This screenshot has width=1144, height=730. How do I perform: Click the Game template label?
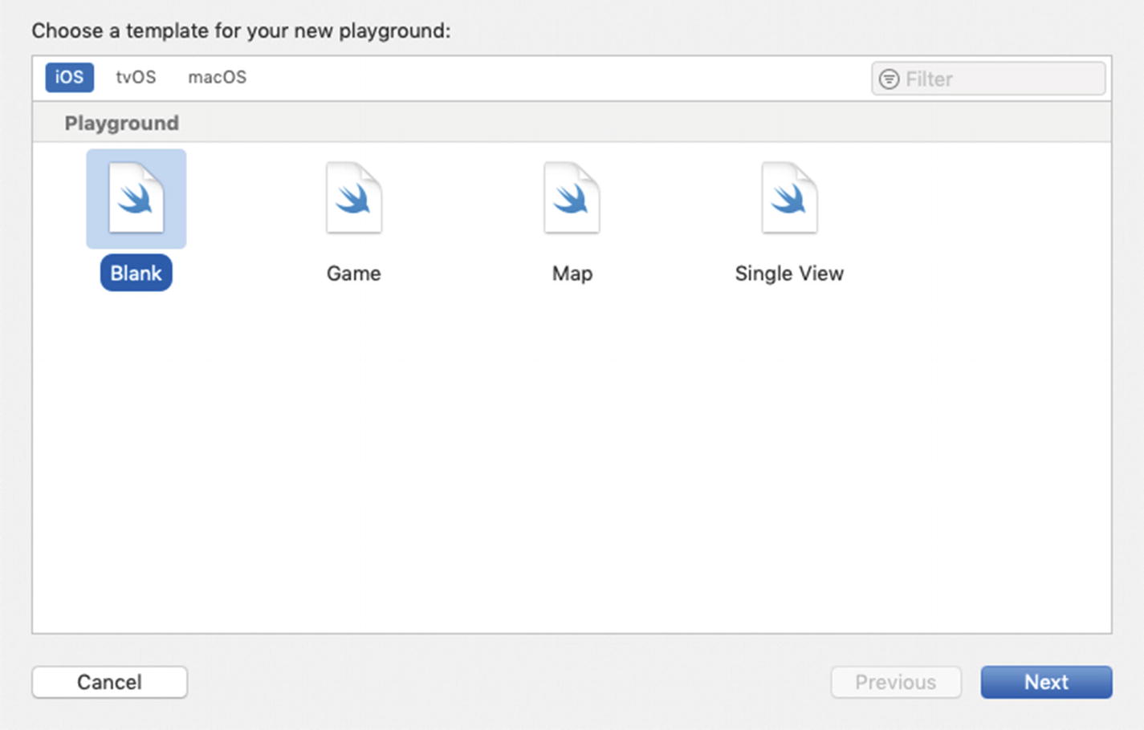click(354, 273)
